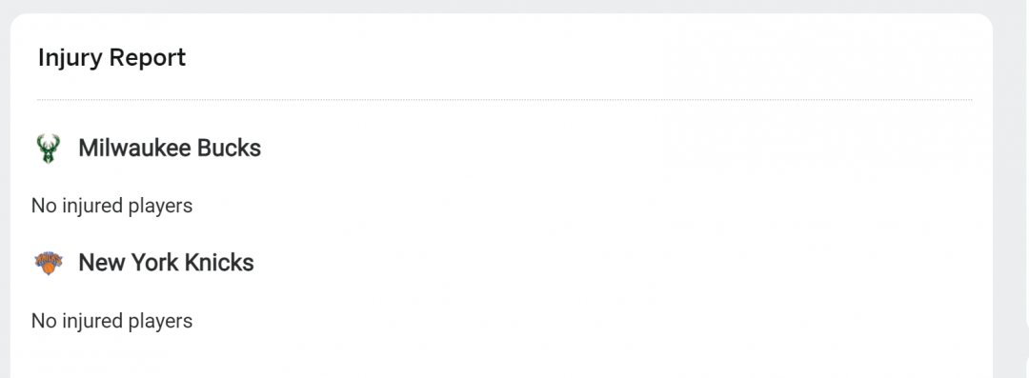Click "No injured players" under Milwaukee Bucks
Viewport: 1029px width, 378px height.
[x=112, y=206]
